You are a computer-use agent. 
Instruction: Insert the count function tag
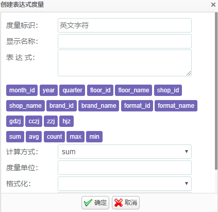(x=54, y=137)
